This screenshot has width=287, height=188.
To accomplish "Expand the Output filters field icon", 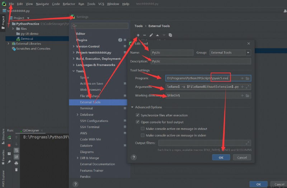I will (248, 143).
